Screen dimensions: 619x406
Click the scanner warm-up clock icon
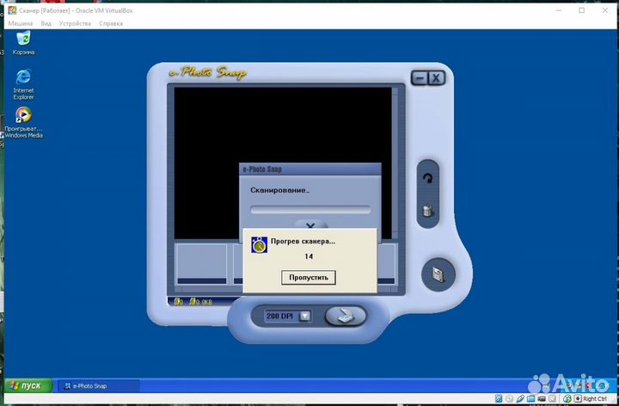coord(259,245)
